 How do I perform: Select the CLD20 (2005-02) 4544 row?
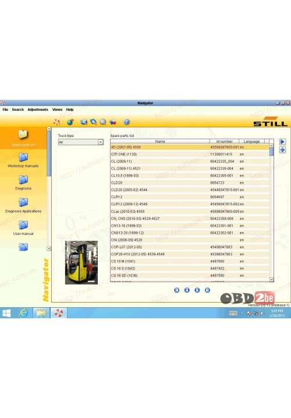point(190,190)
